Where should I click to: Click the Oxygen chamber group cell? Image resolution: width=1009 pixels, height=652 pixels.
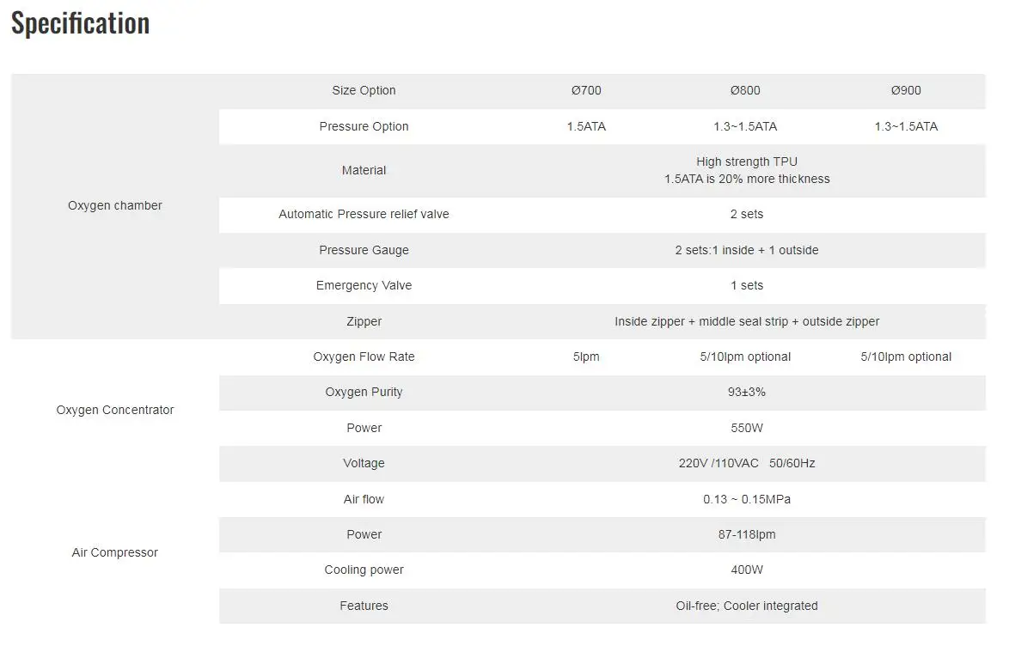(x=115, y=206)
